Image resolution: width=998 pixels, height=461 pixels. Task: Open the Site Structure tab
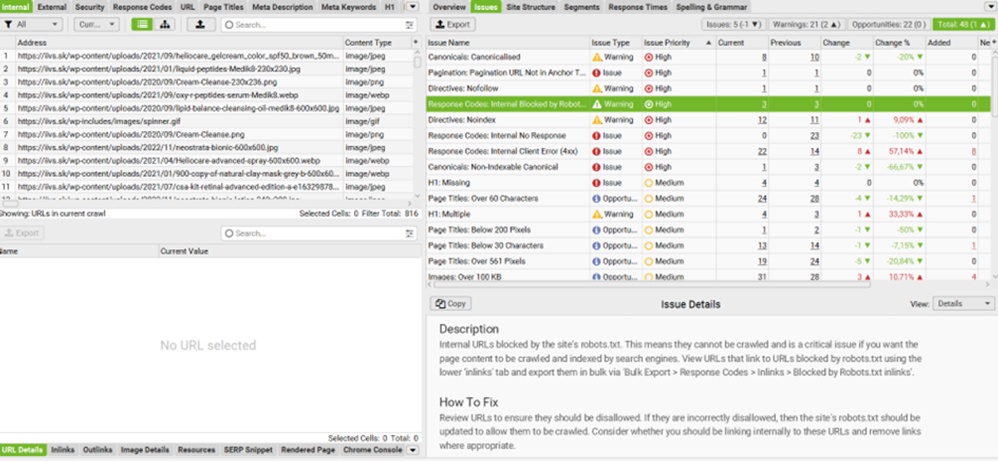(x=531, y=7)
